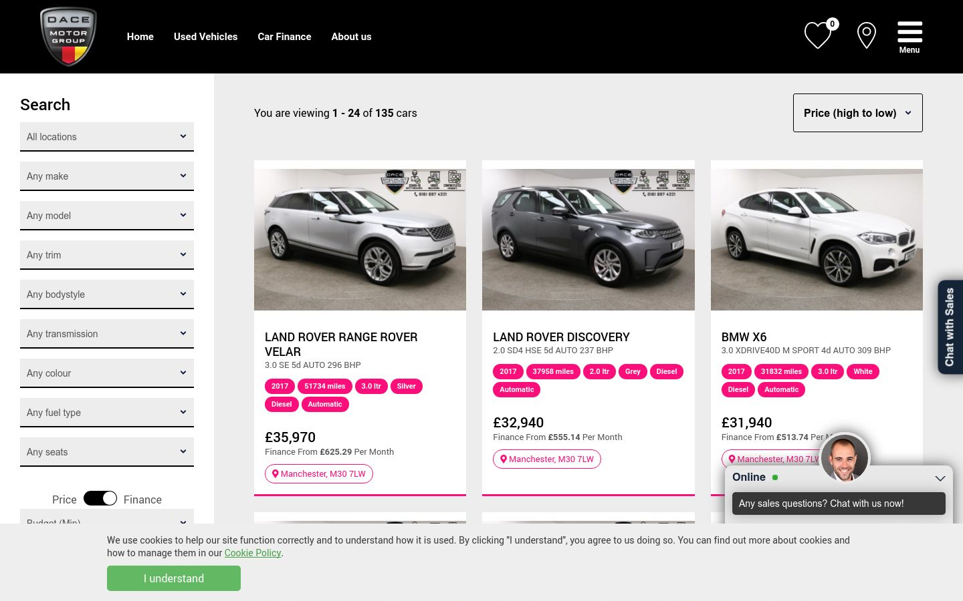Open the Any model dropdown

pyautogui.click(x=107, y=216)
